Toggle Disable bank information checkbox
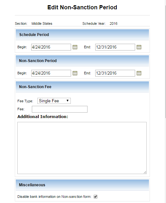Viewport: 166px width, 203px height. (96, 197)
